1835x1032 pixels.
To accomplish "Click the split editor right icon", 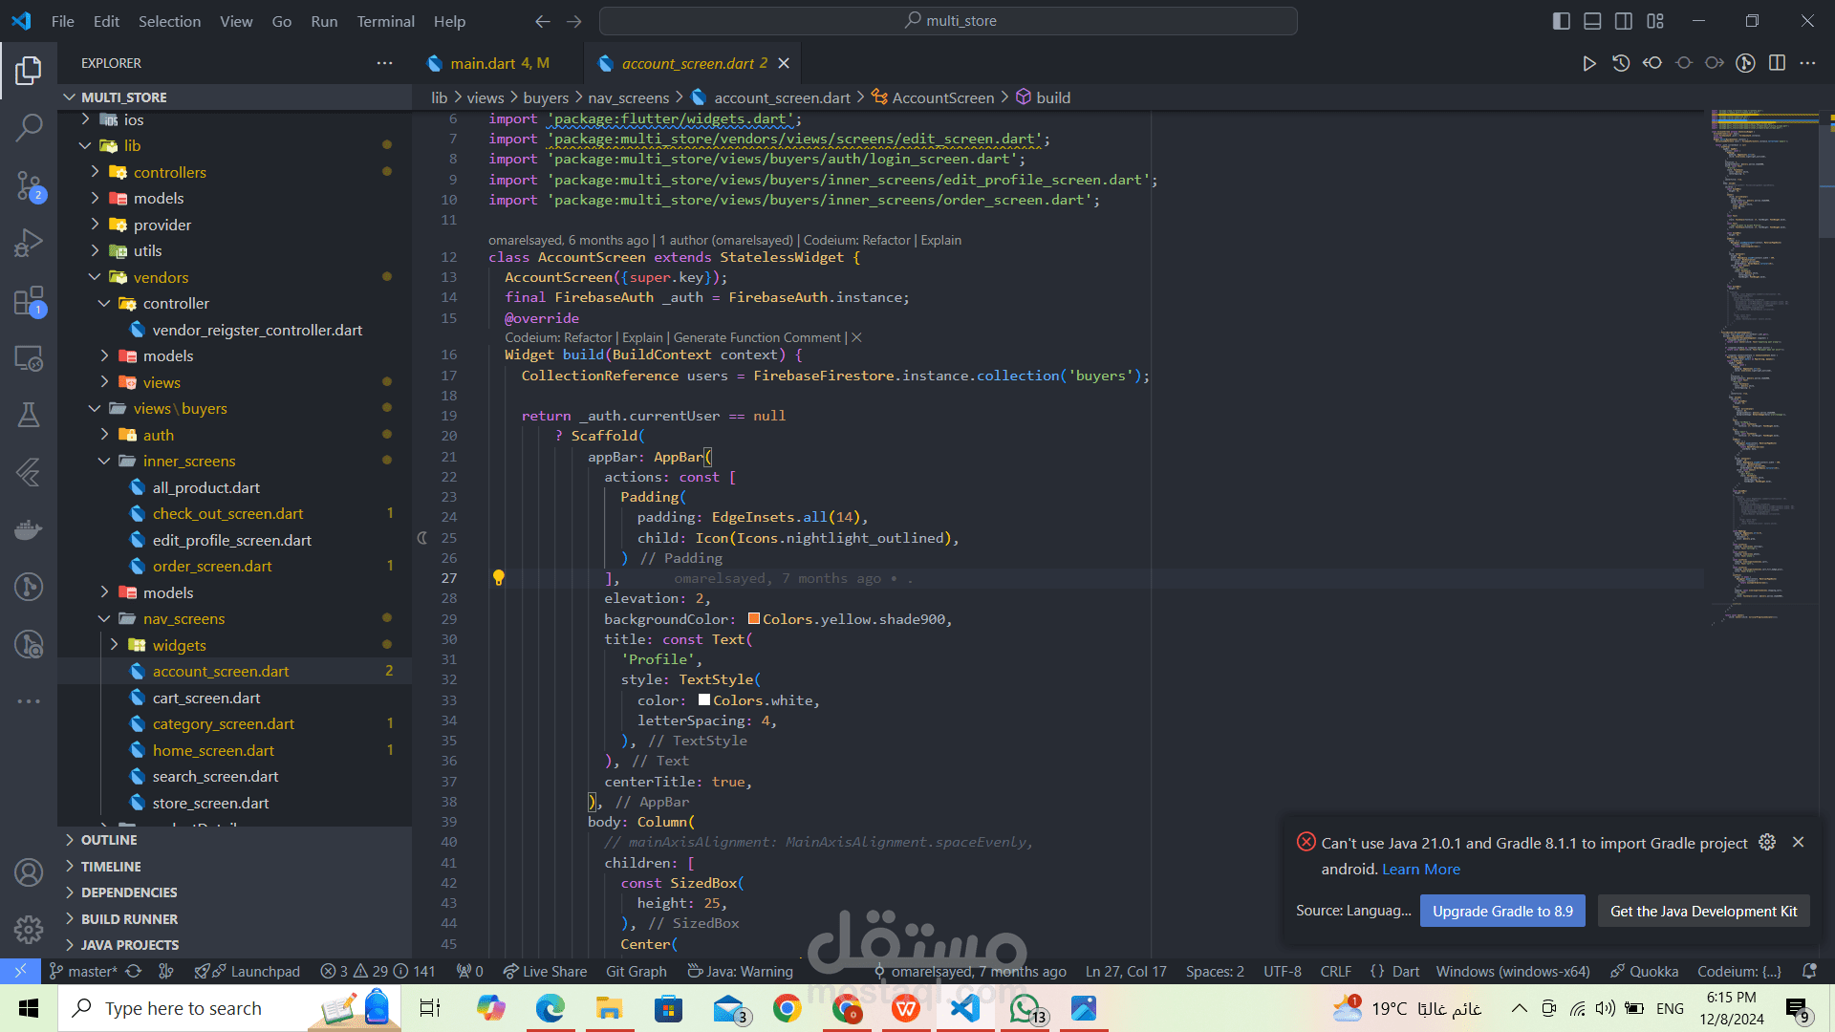I will [1777, 63].
